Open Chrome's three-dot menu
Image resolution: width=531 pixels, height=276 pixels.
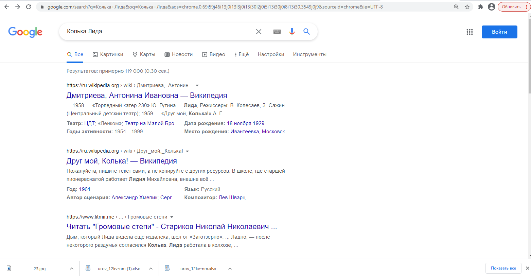click(x=526, y=7)
